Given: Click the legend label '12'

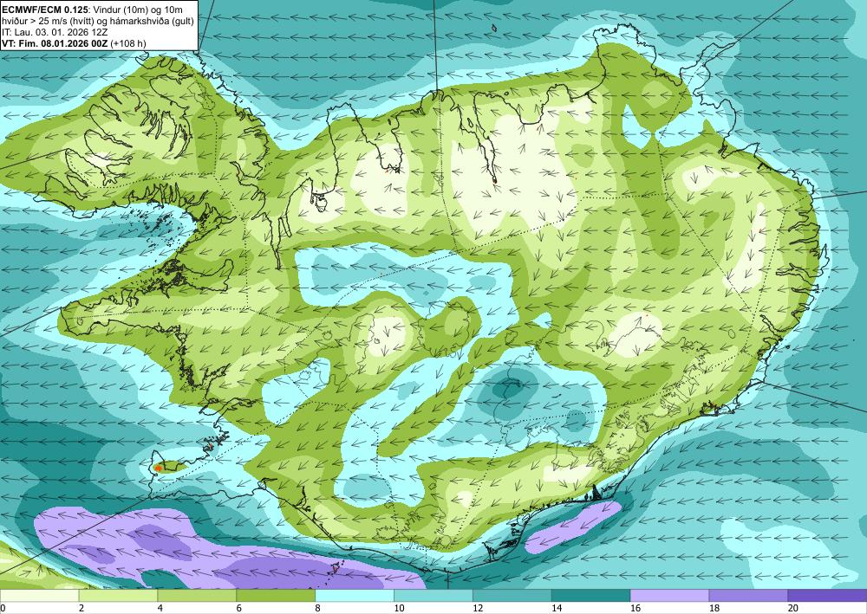Looking at the screenshot, I should 478,608.
